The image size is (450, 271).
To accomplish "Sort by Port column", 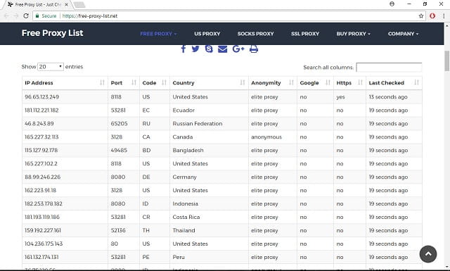I will pyautogui.click(x=124, y=83).
